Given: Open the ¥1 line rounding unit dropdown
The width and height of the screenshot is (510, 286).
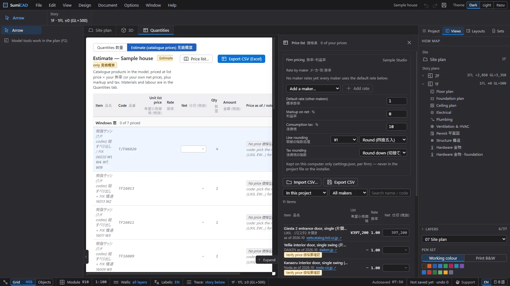Looking at the screenshot, I should point(344,140).
